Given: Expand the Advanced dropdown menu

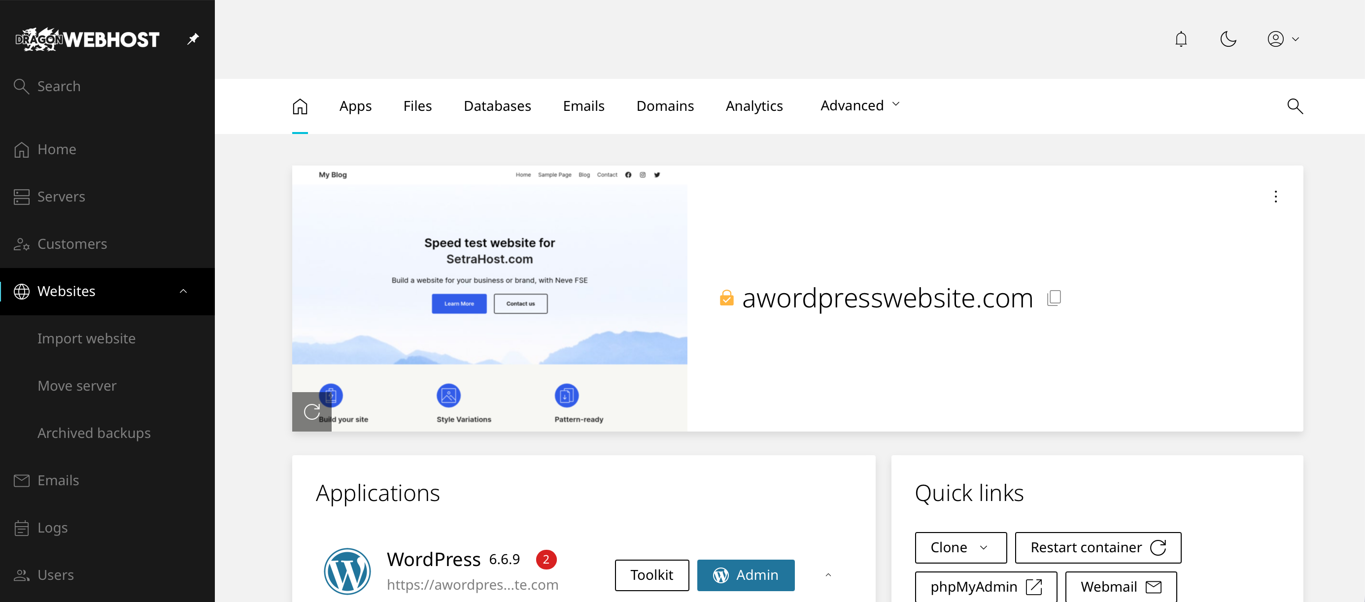Looking at the screenshot, I should [860, 105].
